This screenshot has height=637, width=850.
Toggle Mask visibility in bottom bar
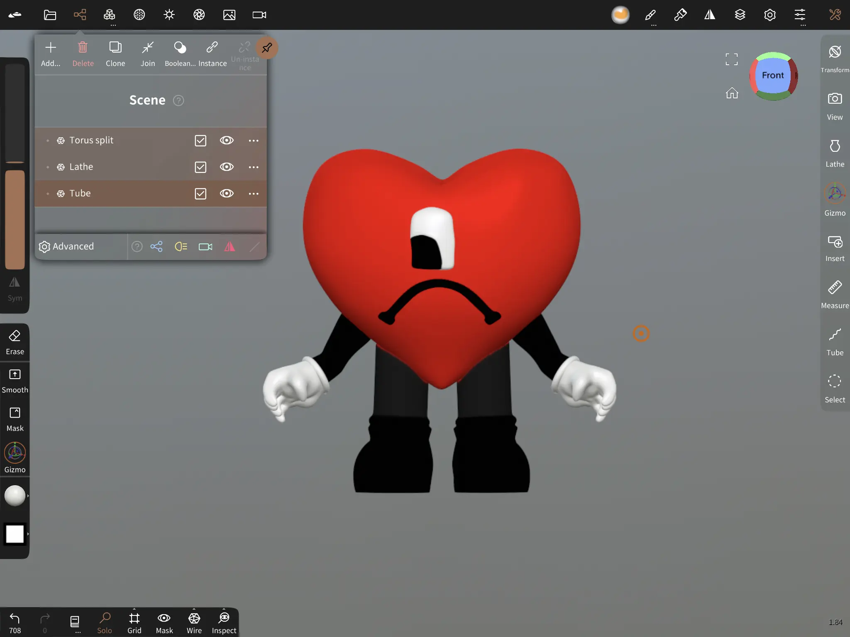point(164,623)
